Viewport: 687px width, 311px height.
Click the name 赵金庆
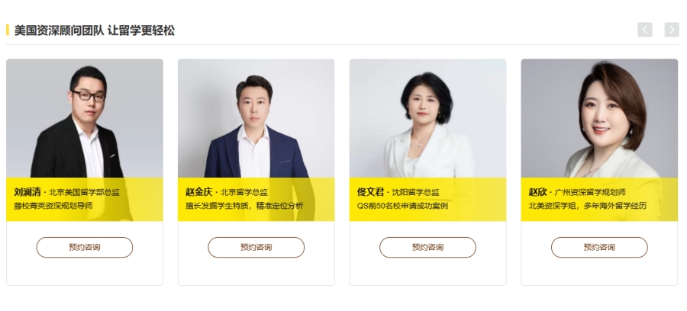pyautogui.click(x=199, y=191)
